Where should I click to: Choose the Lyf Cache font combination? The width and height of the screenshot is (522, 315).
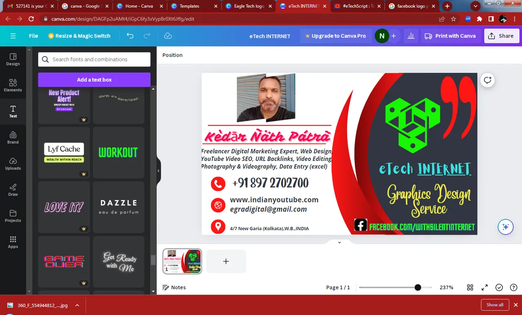(64, 152)
